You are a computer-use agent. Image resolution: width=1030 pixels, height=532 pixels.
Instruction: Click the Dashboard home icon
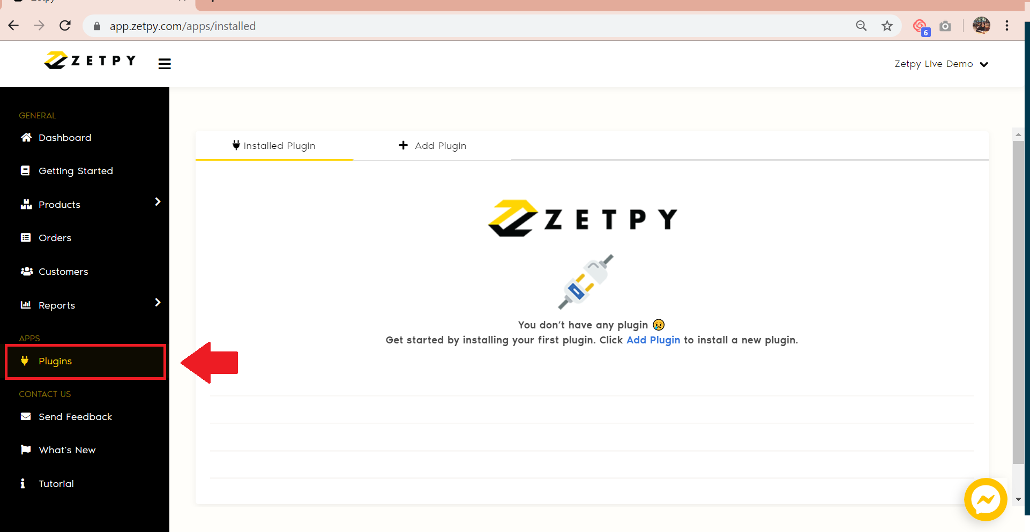tap(26, 137)
